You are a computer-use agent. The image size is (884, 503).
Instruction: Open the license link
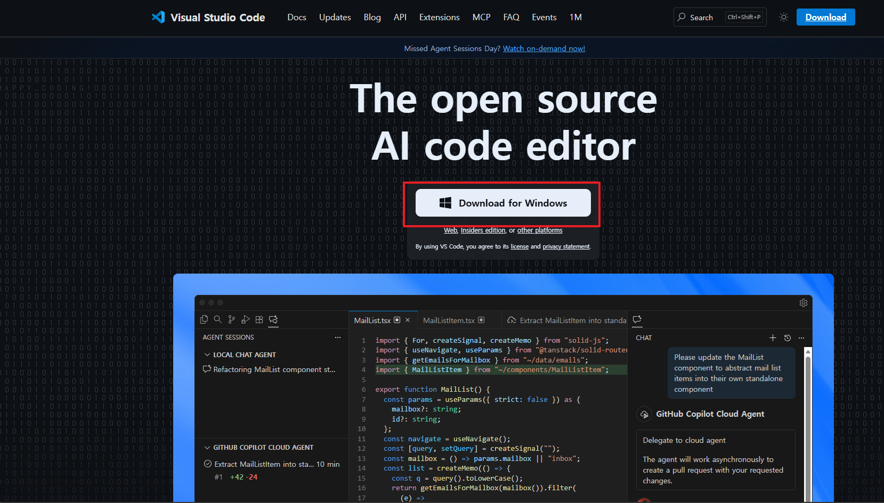[520, 246]
